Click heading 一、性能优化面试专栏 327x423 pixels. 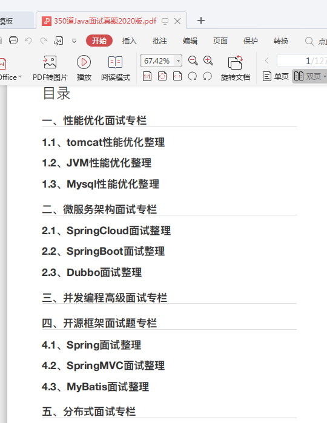point(94,120)
